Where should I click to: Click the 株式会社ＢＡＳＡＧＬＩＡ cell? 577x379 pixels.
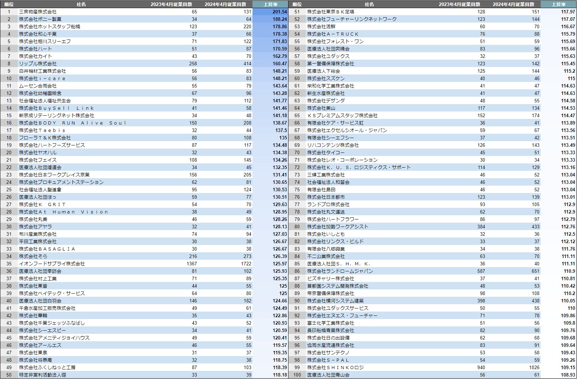[81, 249]
